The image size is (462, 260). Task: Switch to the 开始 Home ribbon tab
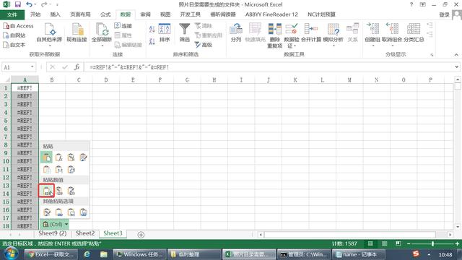(35, 14)
